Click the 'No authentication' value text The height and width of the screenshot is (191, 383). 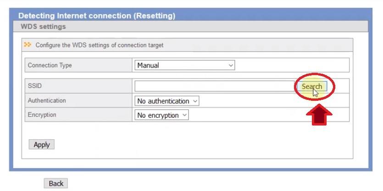click(163, 101)
